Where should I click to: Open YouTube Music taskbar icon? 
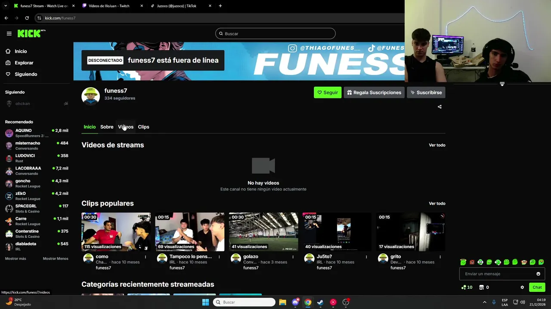(333, 302)
